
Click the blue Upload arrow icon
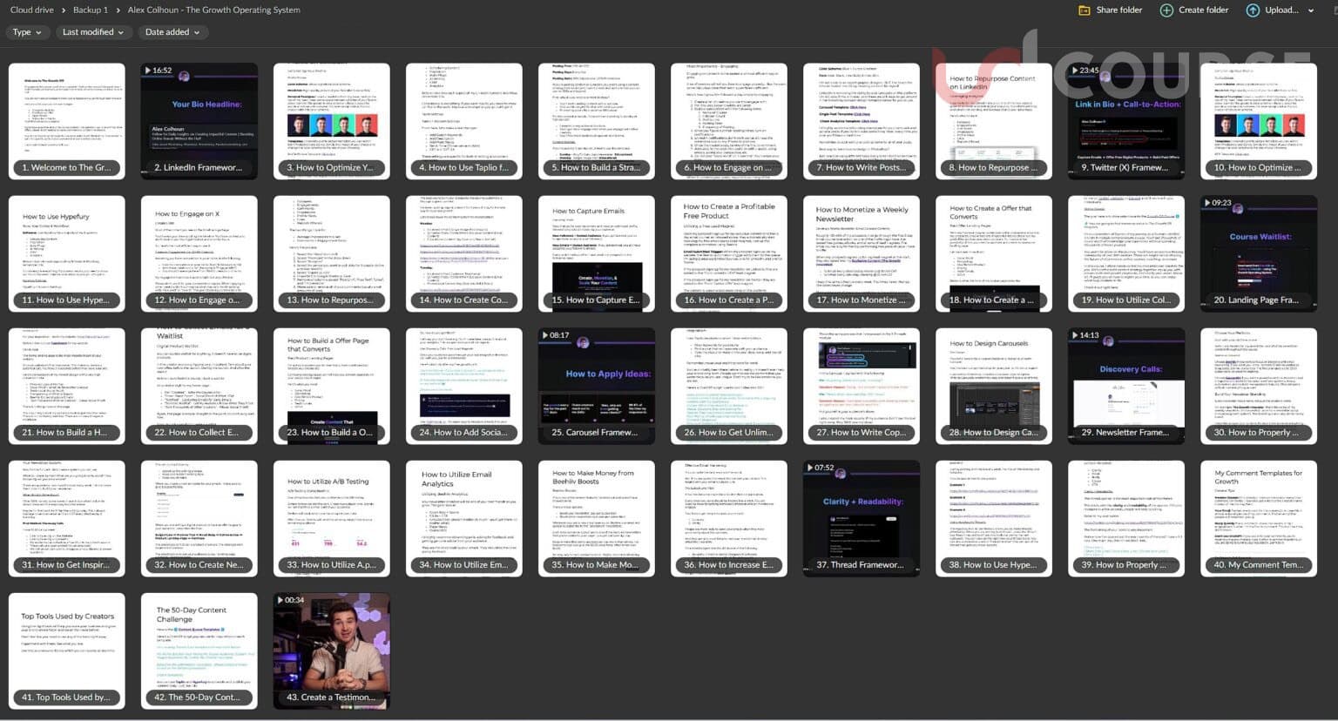(x=1252, y=10)
